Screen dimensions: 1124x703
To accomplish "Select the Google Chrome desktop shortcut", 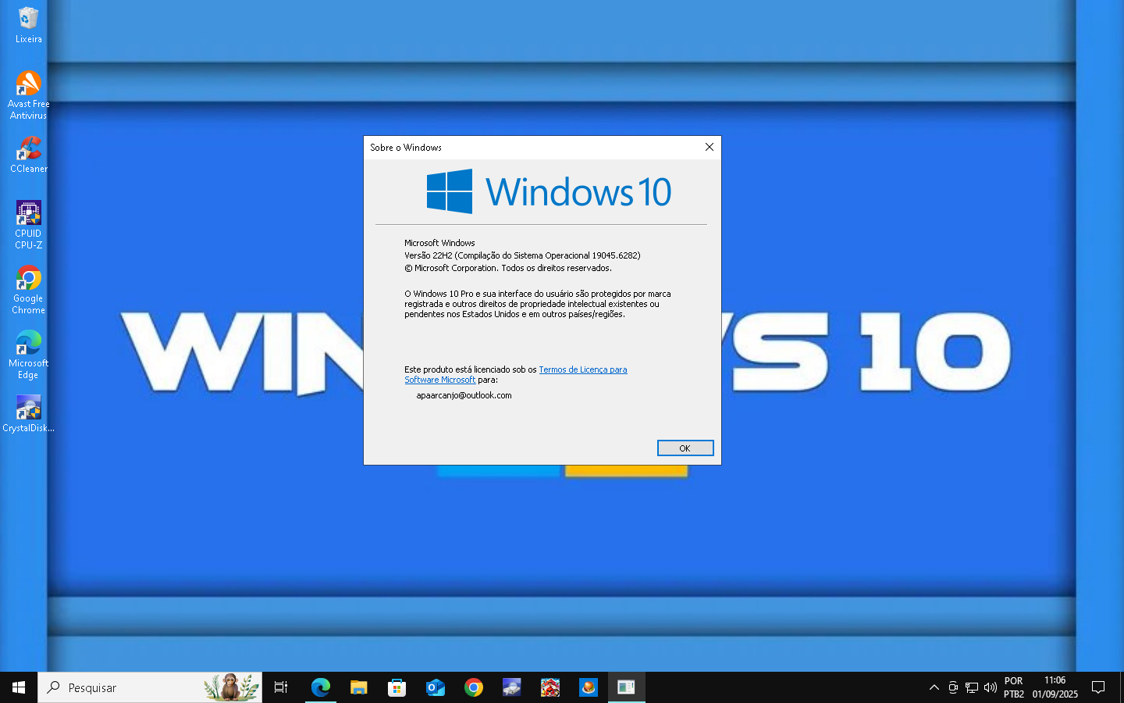I will pyautogui.click(x=28, y=290).
